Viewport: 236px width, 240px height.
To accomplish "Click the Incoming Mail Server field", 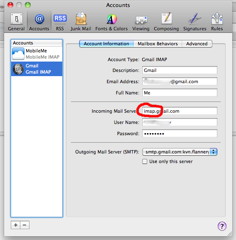I will pyautogui.click(x=180, y=111).
